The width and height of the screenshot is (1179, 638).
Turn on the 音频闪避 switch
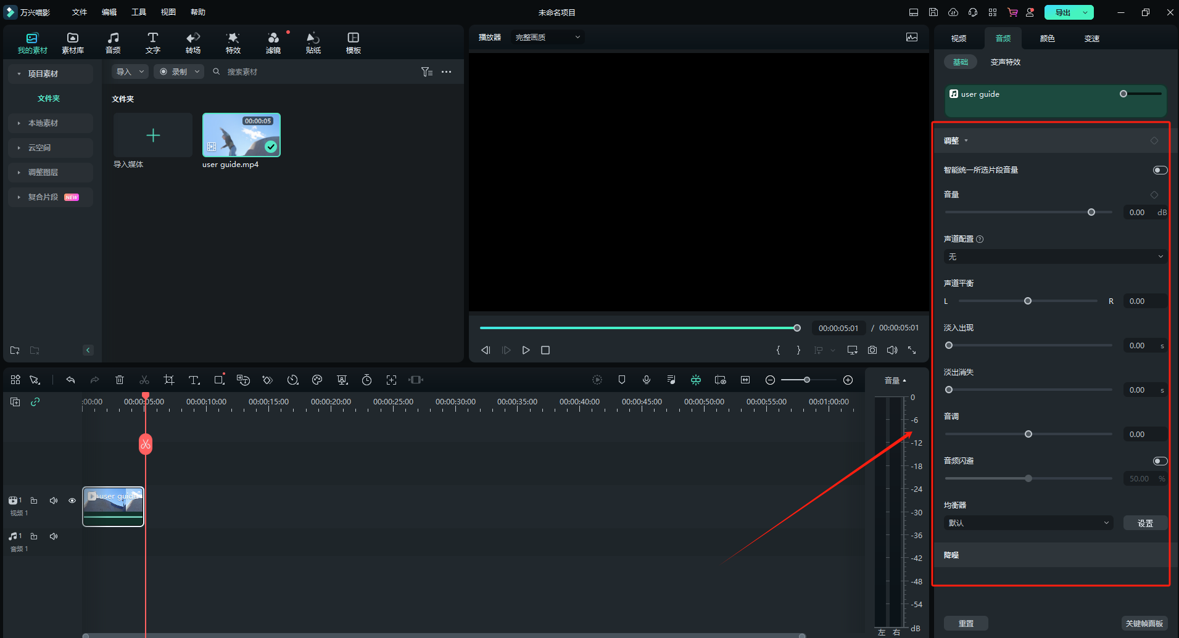click(1160, 461)
